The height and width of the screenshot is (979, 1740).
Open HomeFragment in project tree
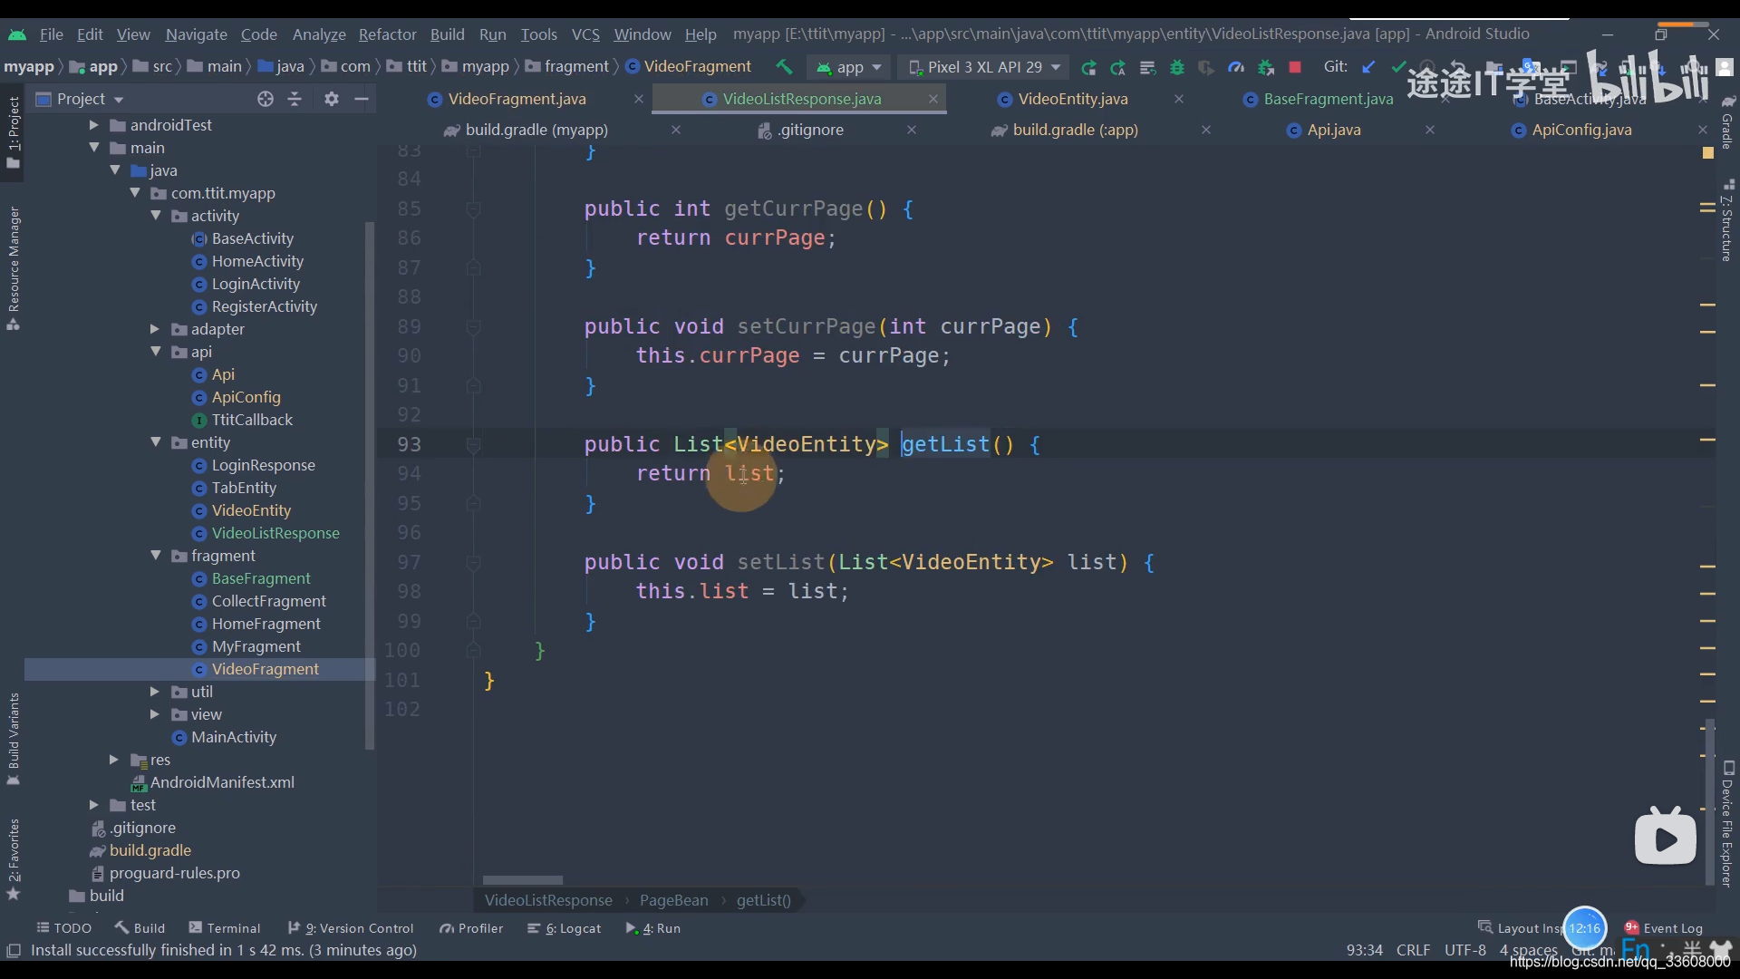[266, 624]
